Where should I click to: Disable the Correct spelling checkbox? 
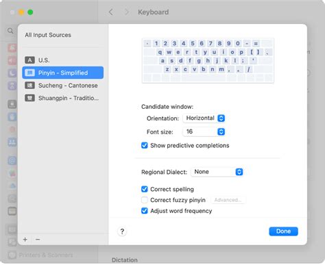pos(145,189)
